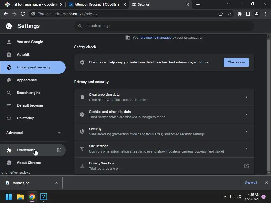Expand the Advanced section in sidebar
Image resolution: width=271 pixels, height=203 pixels.
[x=33, y=133]
